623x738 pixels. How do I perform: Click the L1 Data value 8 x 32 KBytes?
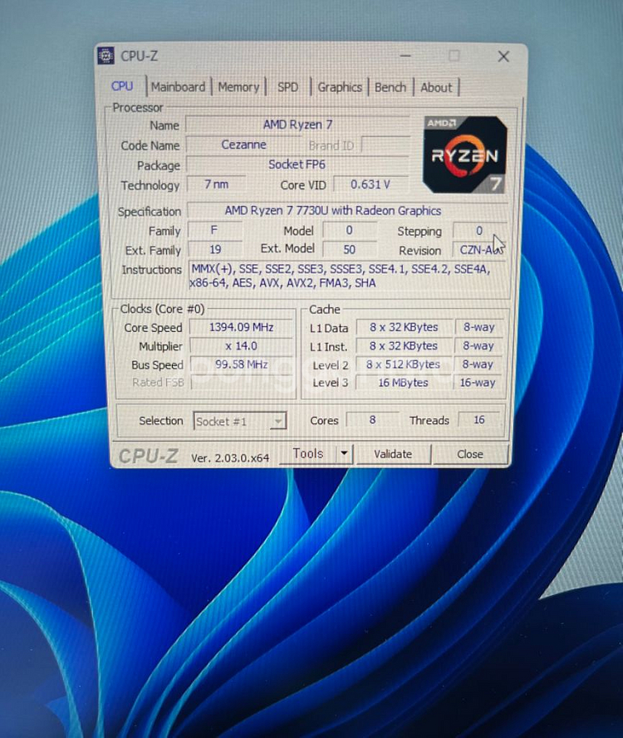coord(404,327)
